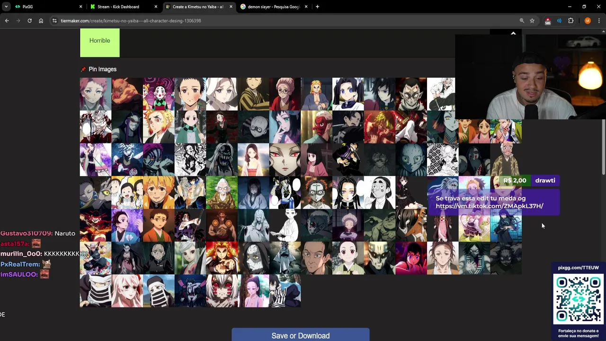Screen dimensions: 606x341
Task: Close the demon slayer Google search tab
Action: (x=306, y=7)
